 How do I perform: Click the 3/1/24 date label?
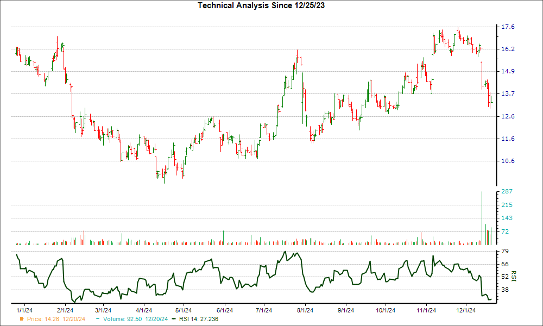pos(103,310)
